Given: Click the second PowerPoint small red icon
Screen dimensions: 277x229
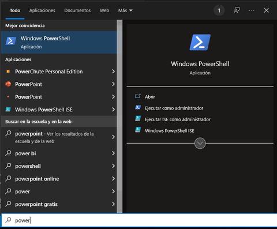Looking at the screenshot, I should [x=8, y=97].
